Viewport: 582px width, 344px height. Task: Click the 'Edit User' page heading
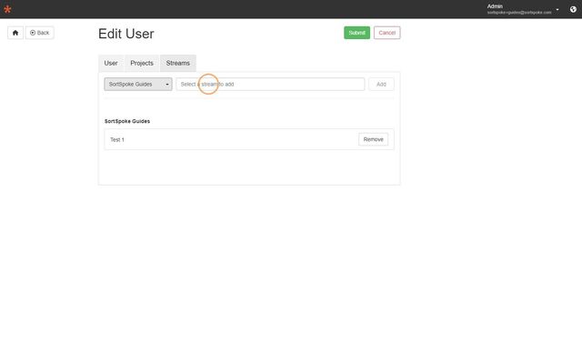pos(126,34)
